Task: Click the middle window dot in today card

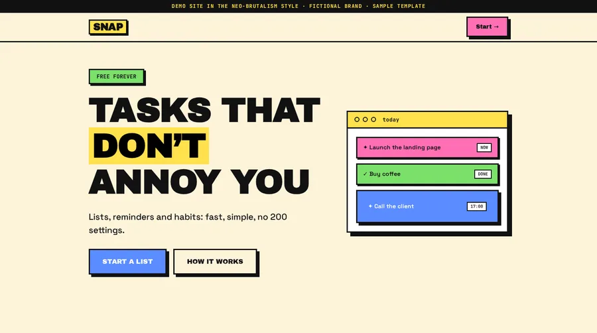Action: click(x=365, y=119)
